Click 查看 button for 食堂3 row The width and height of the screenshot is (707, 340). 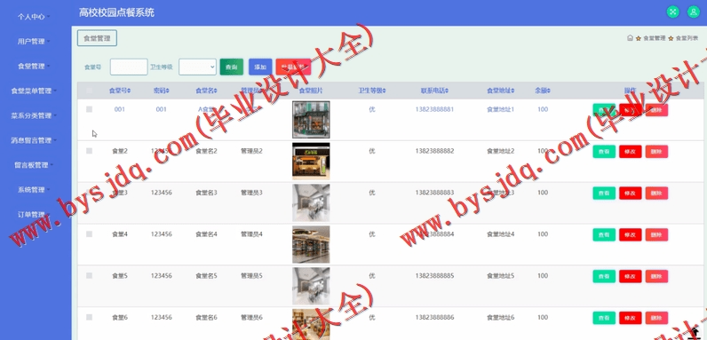point(604,193)
